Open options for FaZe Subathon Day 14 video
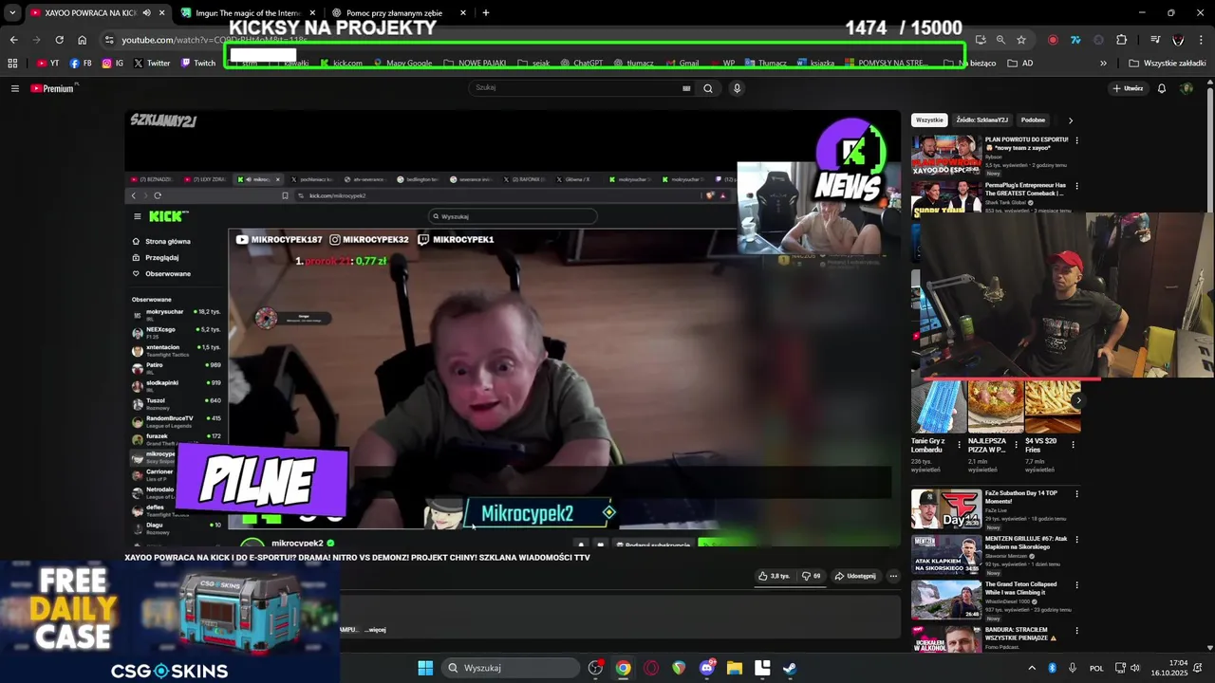 click(x=1076, y=494)
